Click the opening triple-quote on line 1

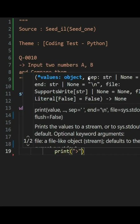click(23, 21)
